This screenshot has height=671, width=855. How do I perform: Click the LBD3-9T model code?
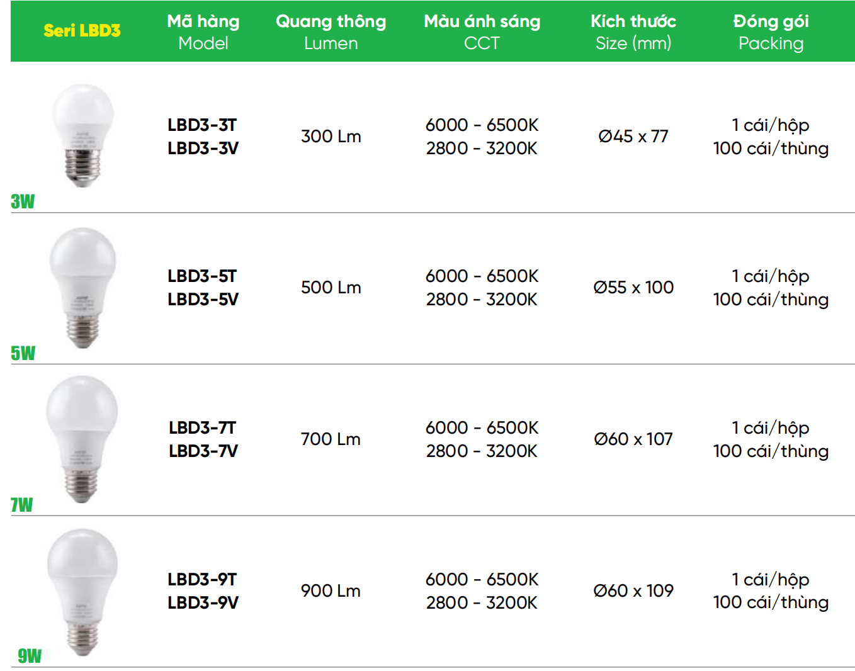pyautogui.click(x=202, y=579)
